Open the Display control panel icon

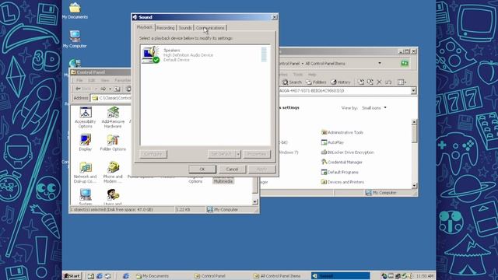85,142
